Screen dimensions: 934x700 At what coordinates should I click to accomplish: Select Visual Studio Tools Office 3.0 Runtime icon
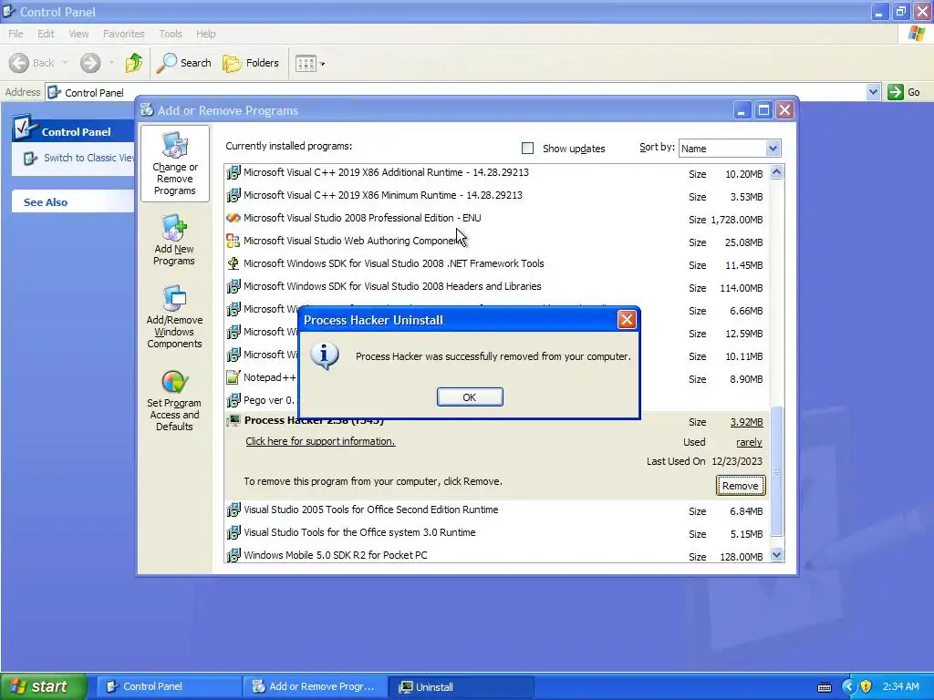233,532
